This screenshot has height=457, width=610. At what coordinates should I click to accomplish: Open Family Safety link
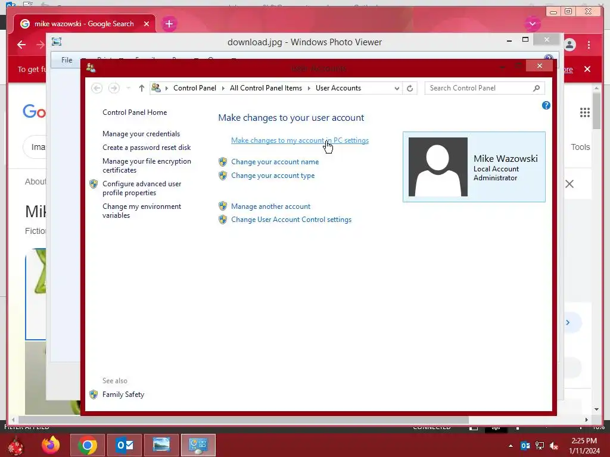tap(123, 395)
